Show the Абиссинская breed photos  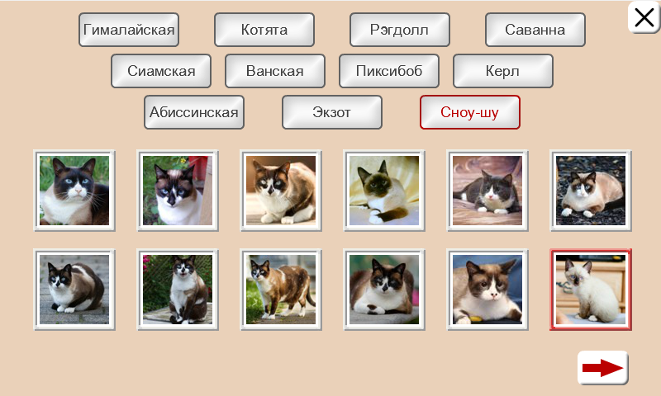point(194,112)
